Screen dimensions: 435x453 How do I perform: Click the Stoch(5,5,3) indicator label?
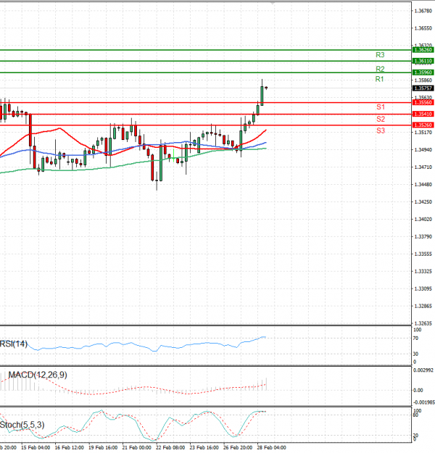point(22,425)
